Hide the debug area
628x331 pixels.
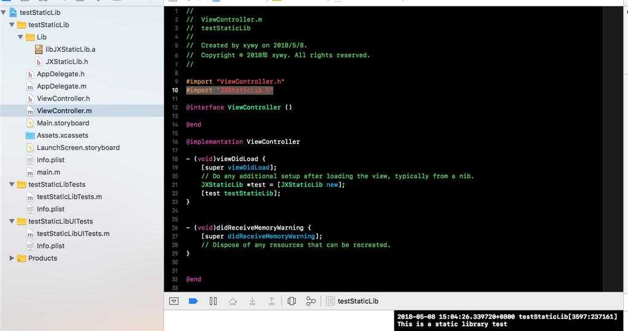[174, 301]
